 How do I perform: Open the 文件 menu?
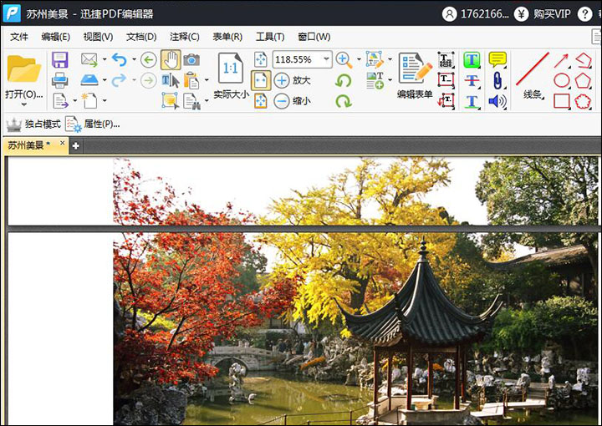point(19,37)
